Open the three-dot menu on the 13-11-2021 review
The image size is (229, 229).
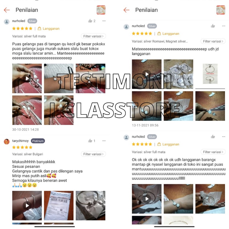[x=224, y=26]
